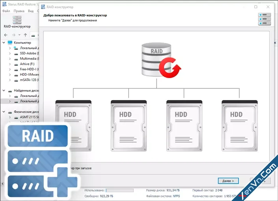This screenshot has width=278, height=201.
Task: Click the server stack icon in wizard header
Action: (x=265, y=19)
